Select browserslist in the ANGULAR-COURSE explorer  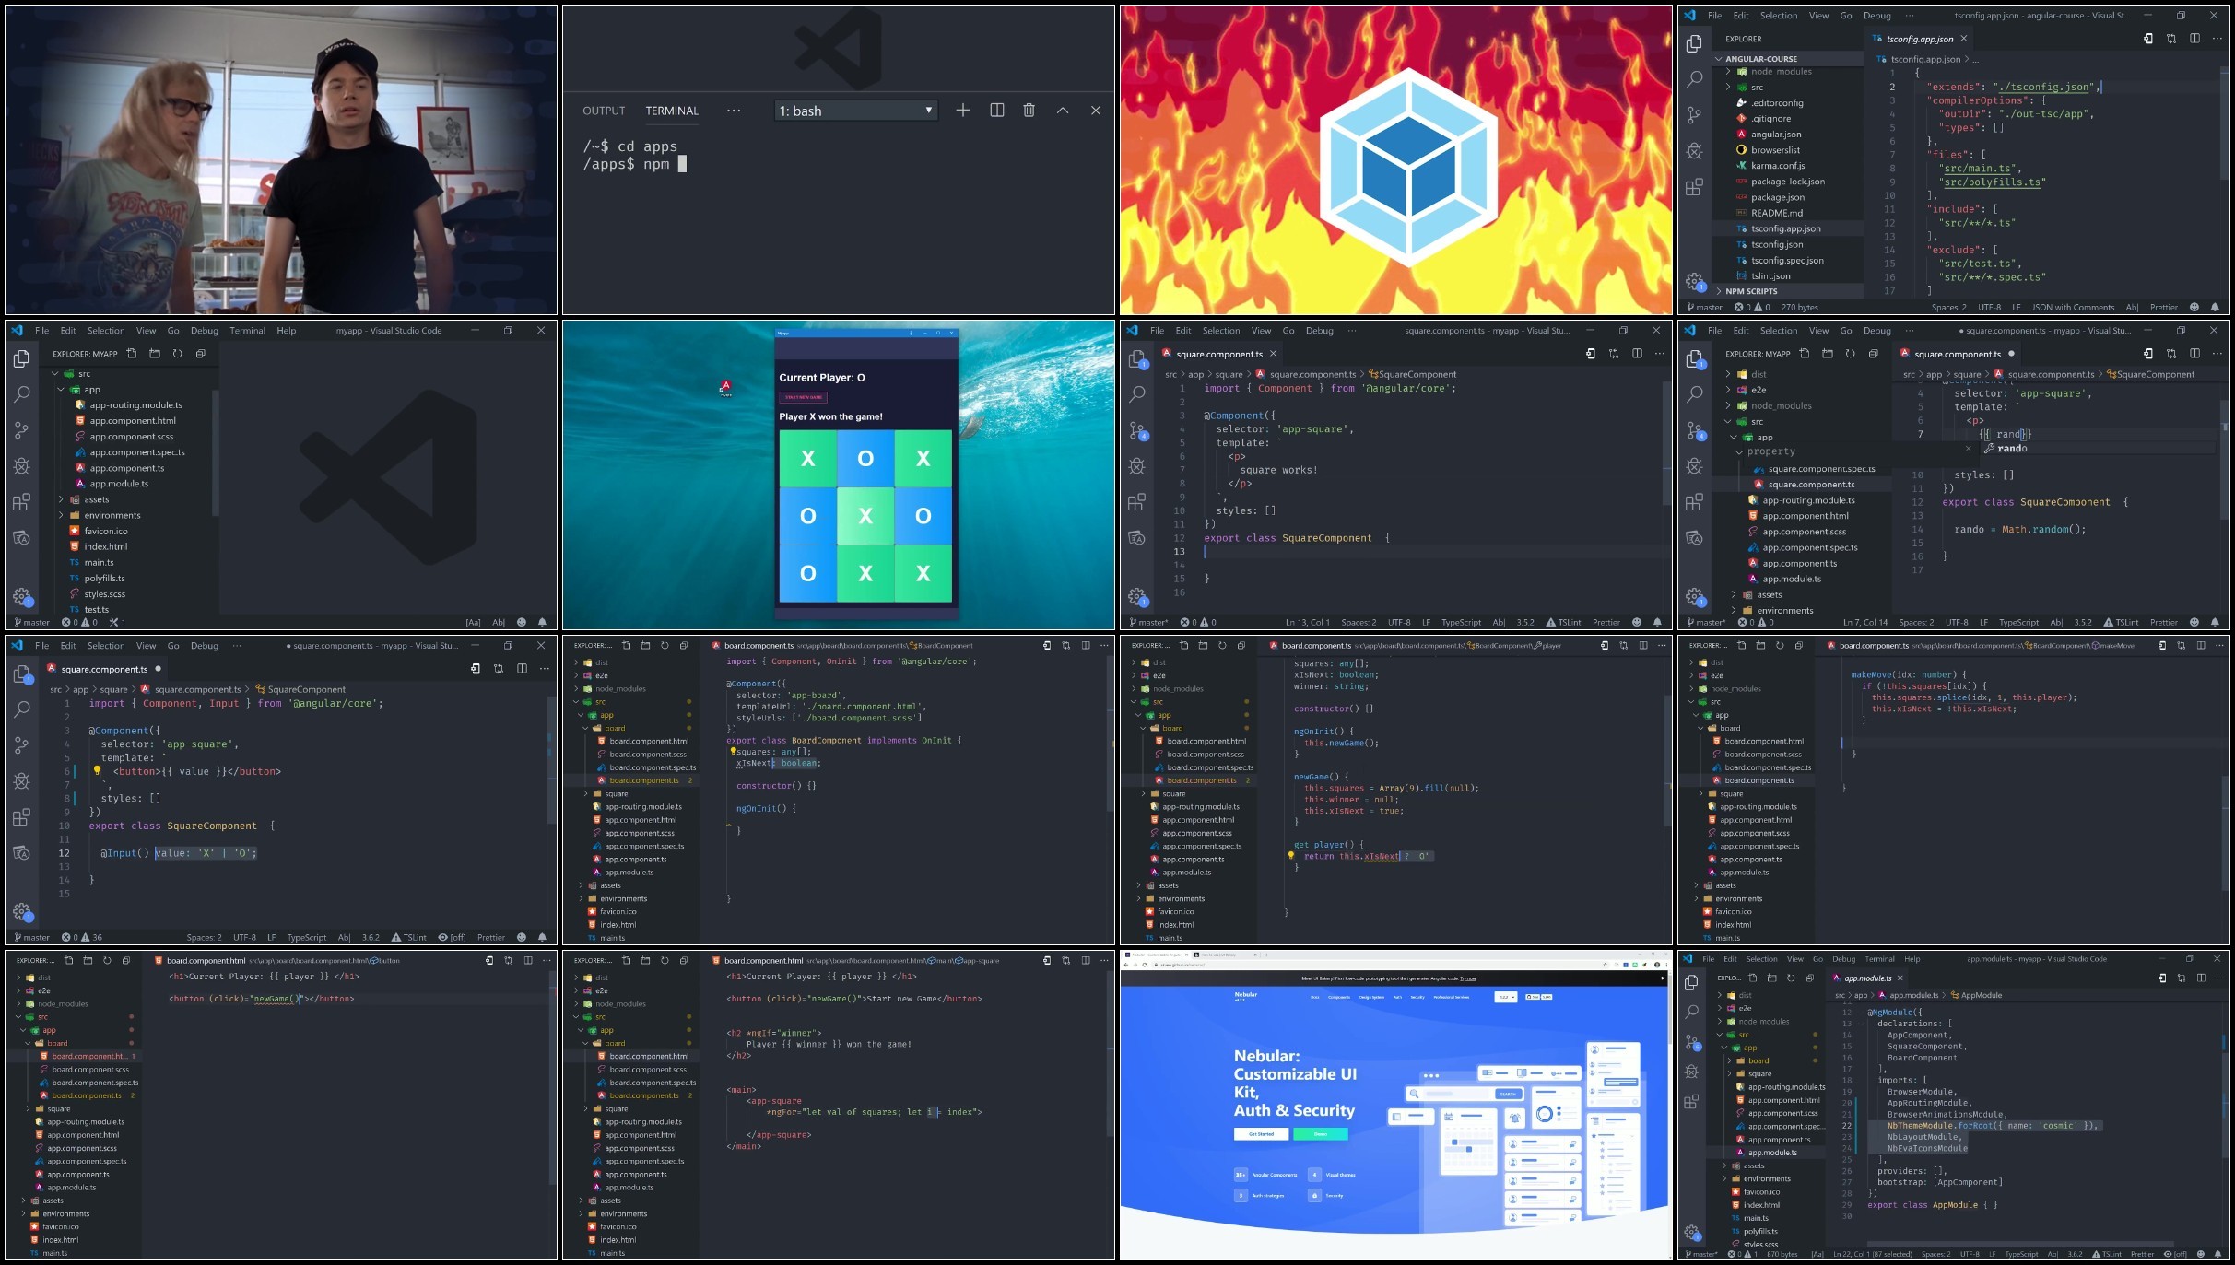tap(1775, 150)
